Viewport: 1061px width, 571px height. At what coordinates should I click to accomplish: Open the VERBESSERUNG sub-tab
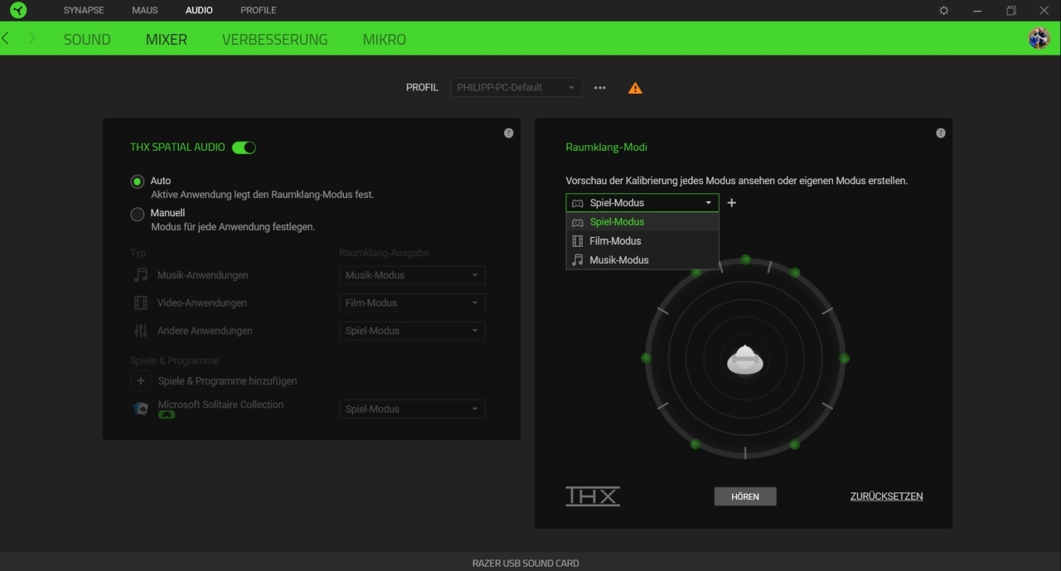coord(275,39)
